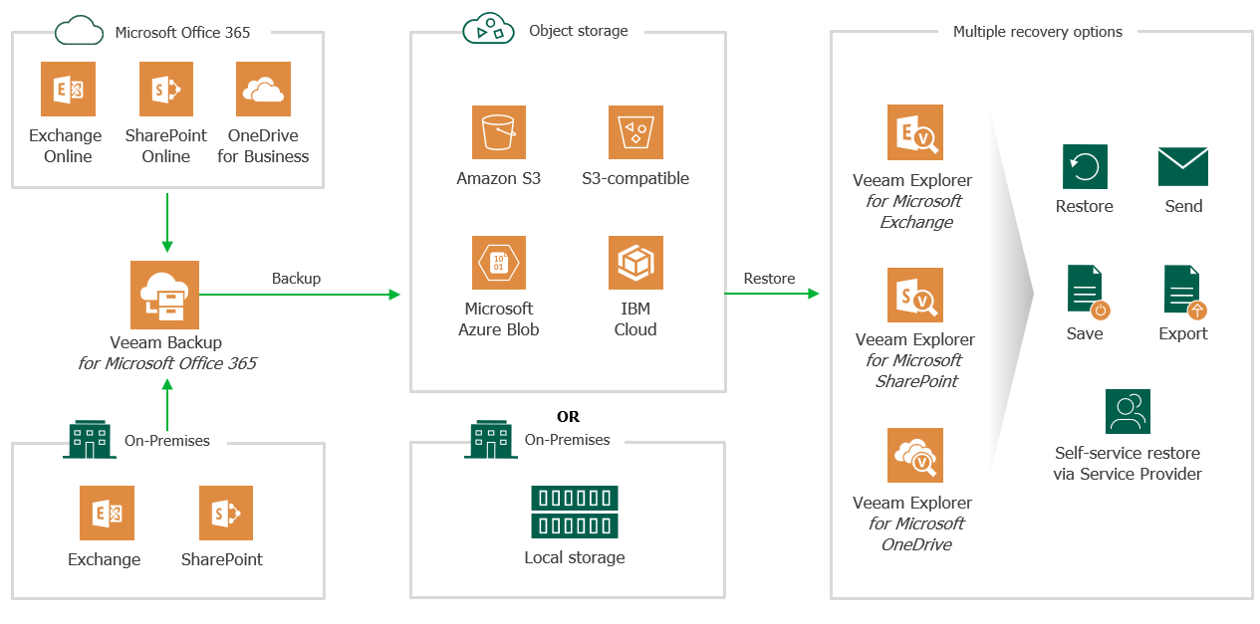Click the Local storage rack icon
Viewport: 1260px width, 624px height.
pyautogui.click(x=575, y=512)
